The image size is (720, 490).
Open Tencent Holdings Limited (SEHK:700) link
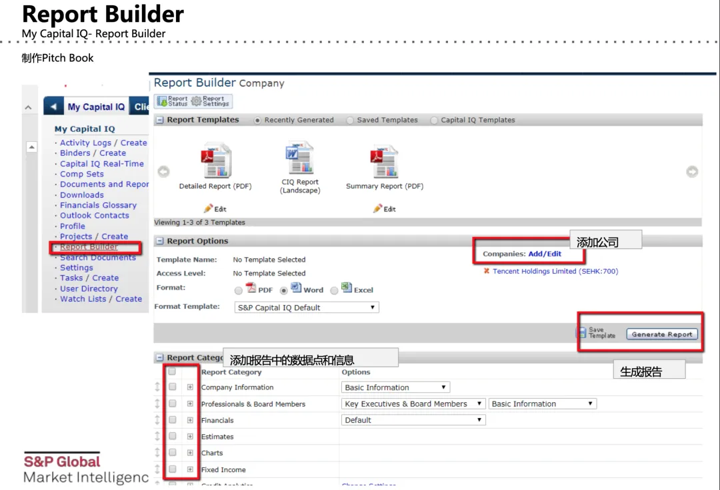coord(555,272)
